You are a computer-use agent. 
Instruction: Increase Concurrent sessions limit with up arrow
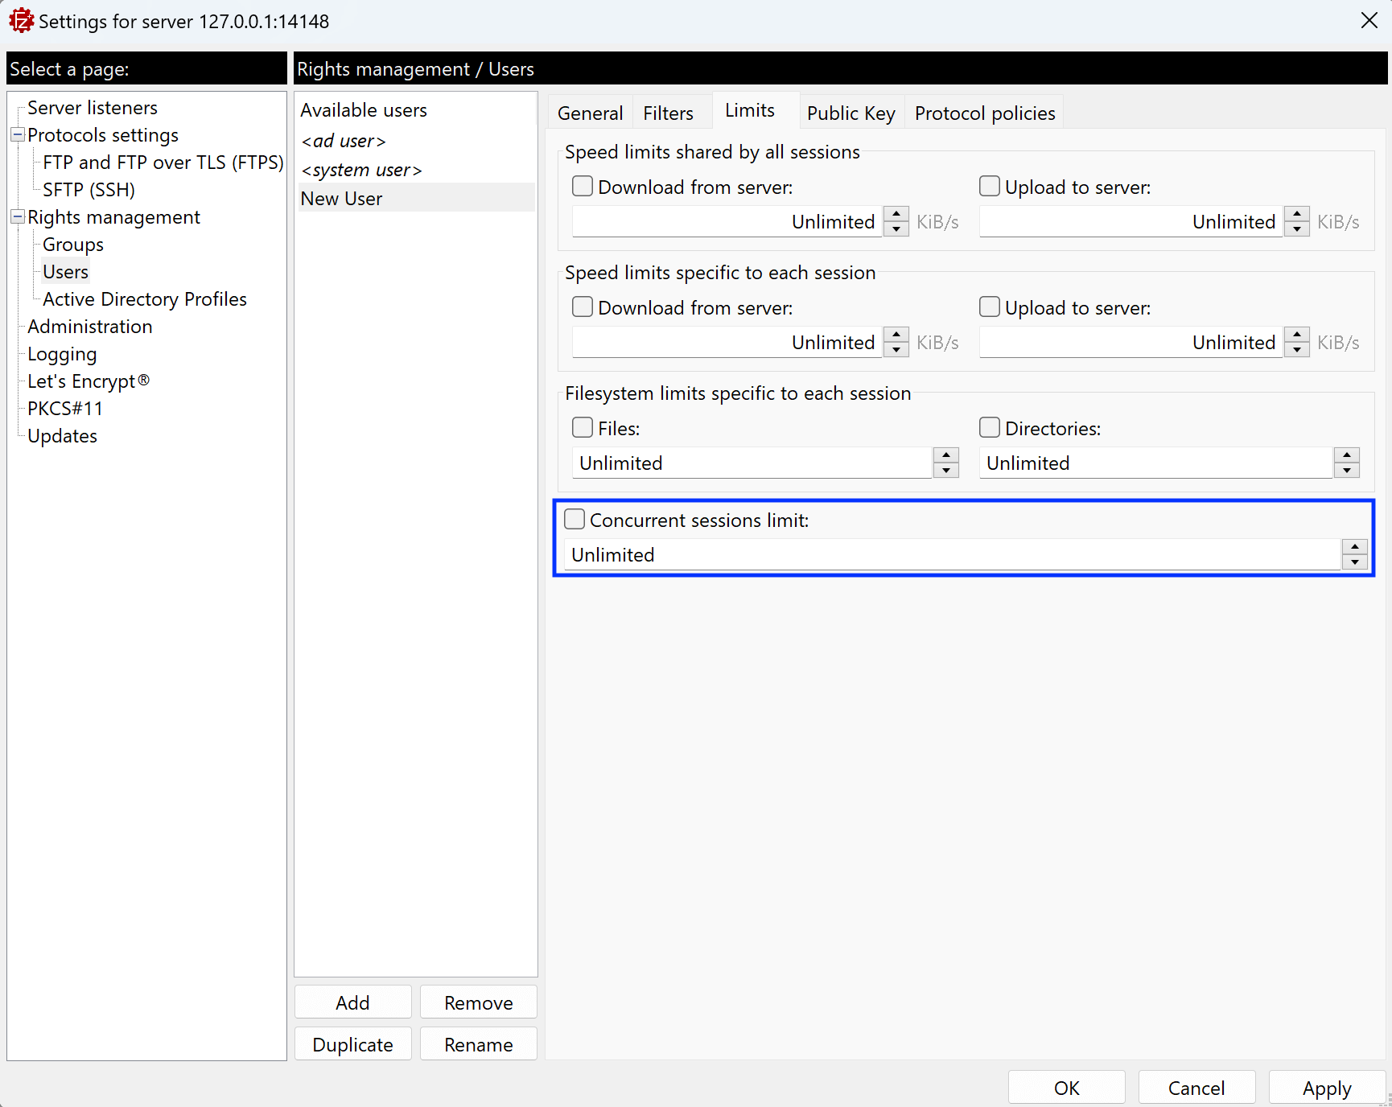pos(1354,547)
